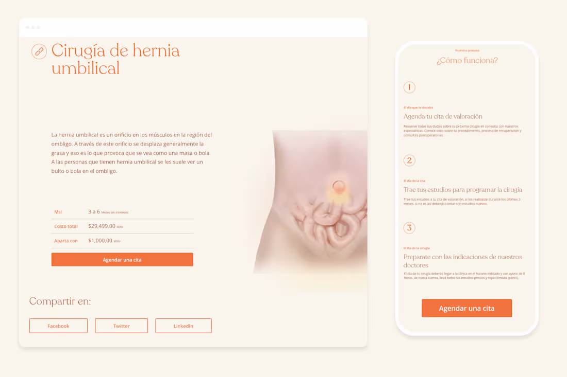567x377 pixels.
Task: Open Agenda tu cita de valoración step
Action: pyautogui.click(x=443, y=116)
